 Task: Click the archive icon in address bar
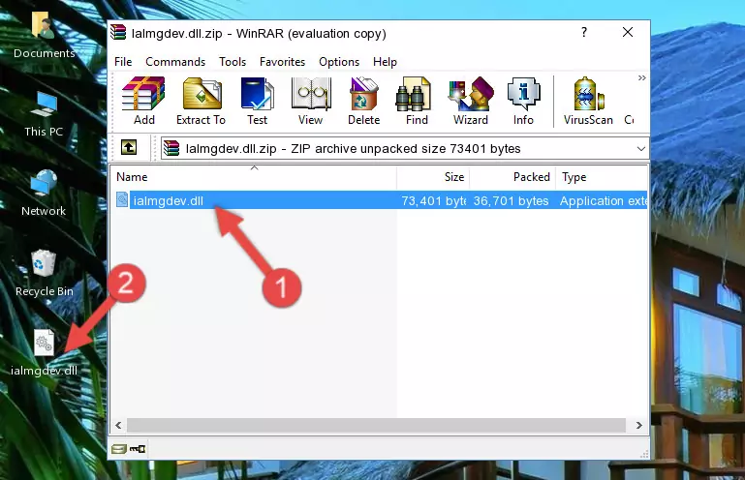tap(171, 148)
